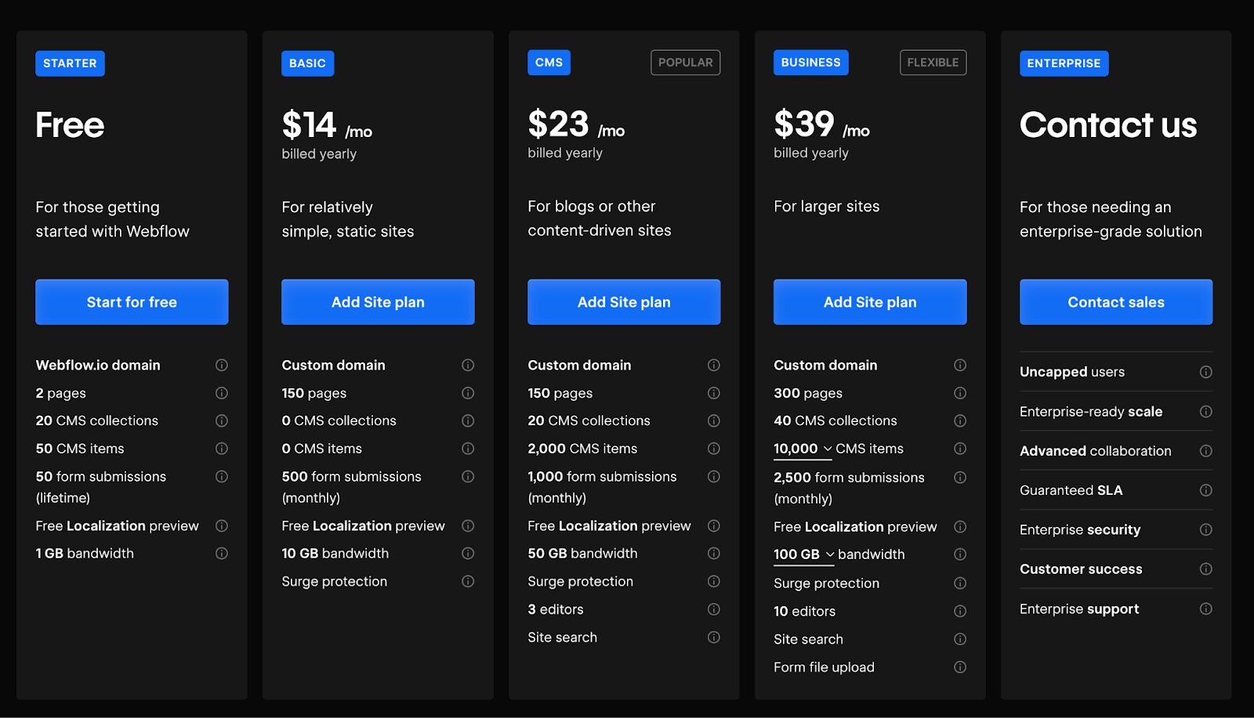
Task: Click the Guaranteed SLA info icon
Action: point(1206,490)
